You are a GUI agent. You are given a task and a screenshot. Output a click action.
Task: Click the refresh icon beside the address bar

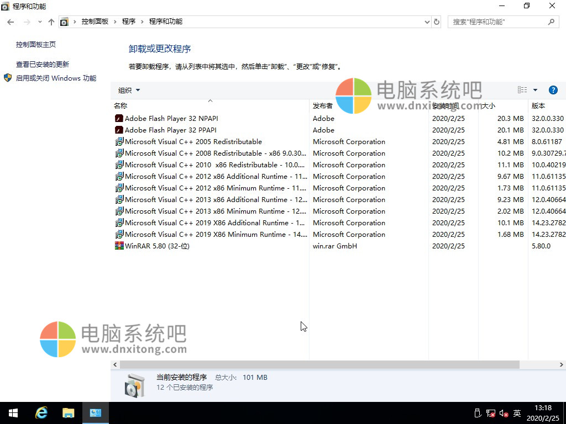click(x=437, y=22)
